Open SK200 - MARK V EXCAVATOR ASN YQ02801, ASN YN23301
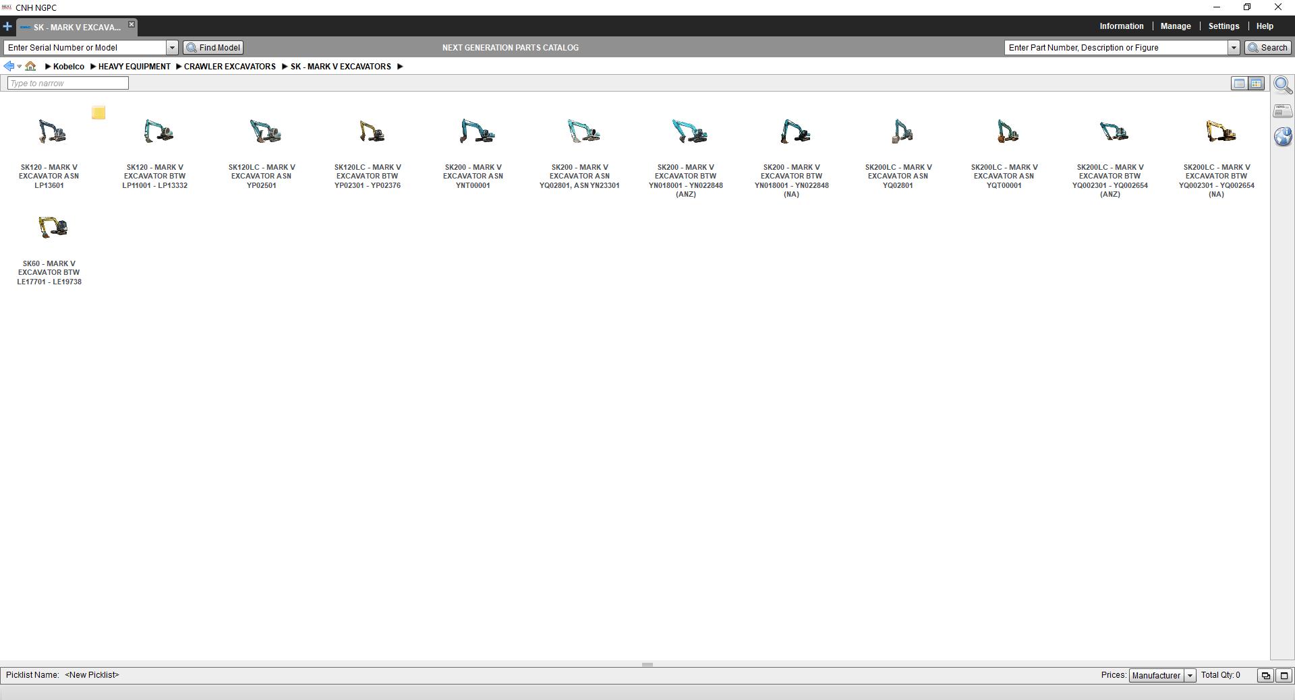The height and width of the screenshot is (700, 1295). pyautogui.click(x=579, y=152)
